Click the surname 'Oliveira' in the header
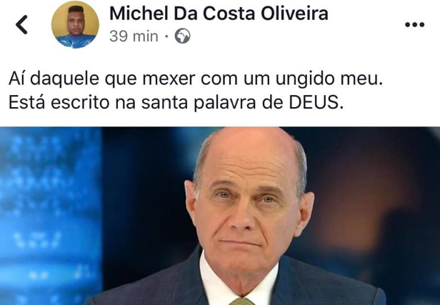This screenshot has height=305, width=440. (294, 14)
